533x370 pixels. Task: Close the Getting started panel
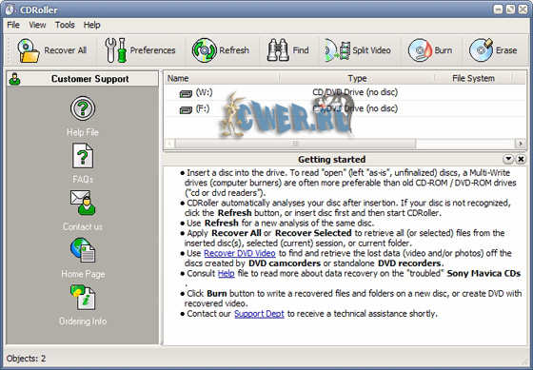click(521, 159)
